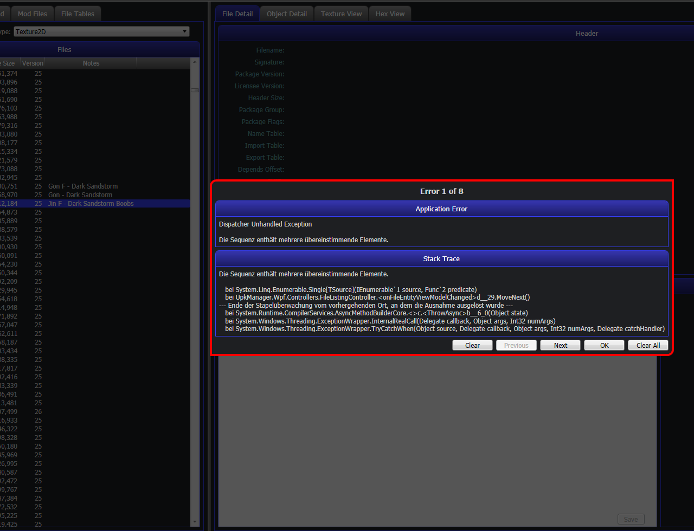Sort files by the Size column
The height and width of the screenshot is (531, 694).
pyautogui.click(x=9, y=63)
